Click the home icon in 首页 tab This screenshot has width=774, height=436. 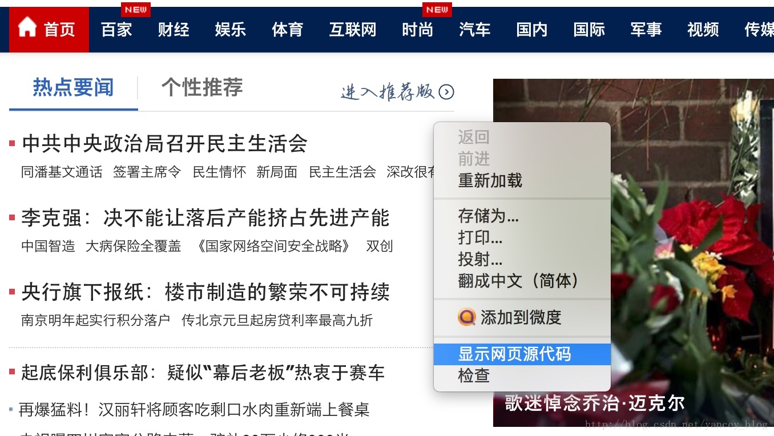tap(27, 27)
